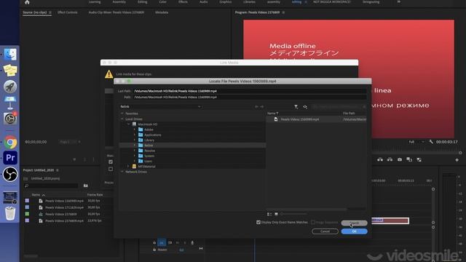Click Cancel in Locate File dialog

coord(325,231)
